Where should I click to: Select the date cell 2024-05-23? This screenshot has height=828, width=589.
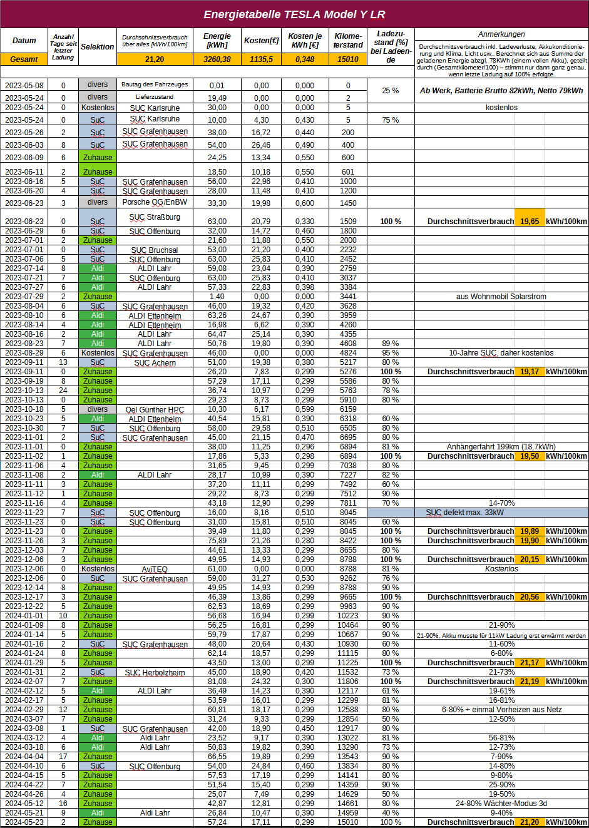click(24, 822)
